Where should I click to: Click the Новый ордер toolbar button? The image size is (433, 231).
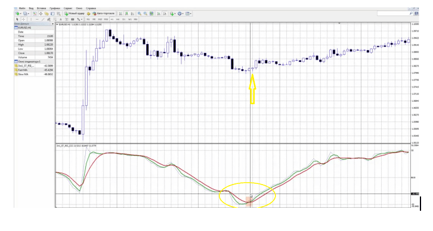(75, 14)
